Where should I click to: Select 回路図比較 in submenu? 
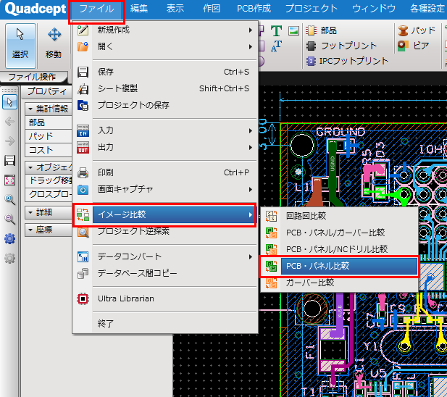click(339, 216)
